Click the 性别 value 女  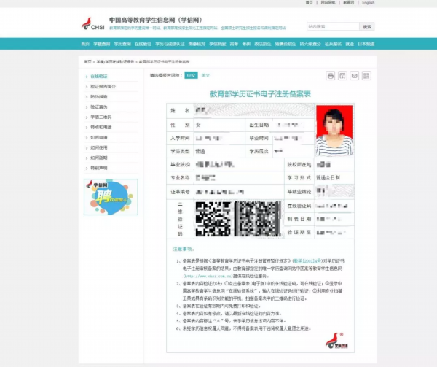[x=198, y=125]
